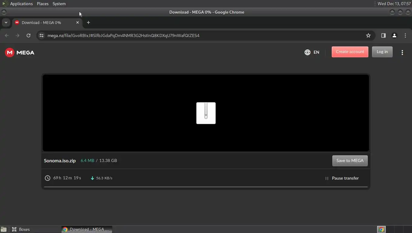
Task: Click Chrome icon in bottom tray
Action: point(381,229)
